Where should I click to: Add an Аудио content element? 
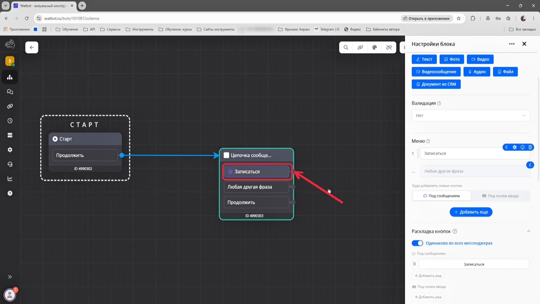[477, 72]
